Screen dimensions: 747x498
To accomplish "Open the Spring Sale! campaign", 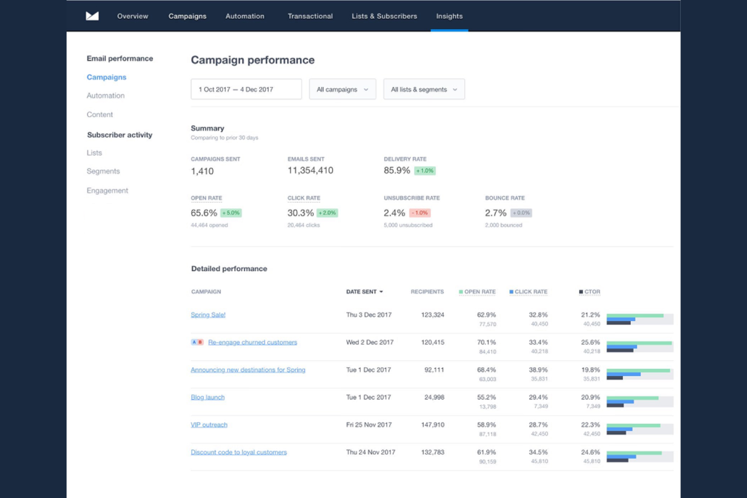I will pos(208,314).
